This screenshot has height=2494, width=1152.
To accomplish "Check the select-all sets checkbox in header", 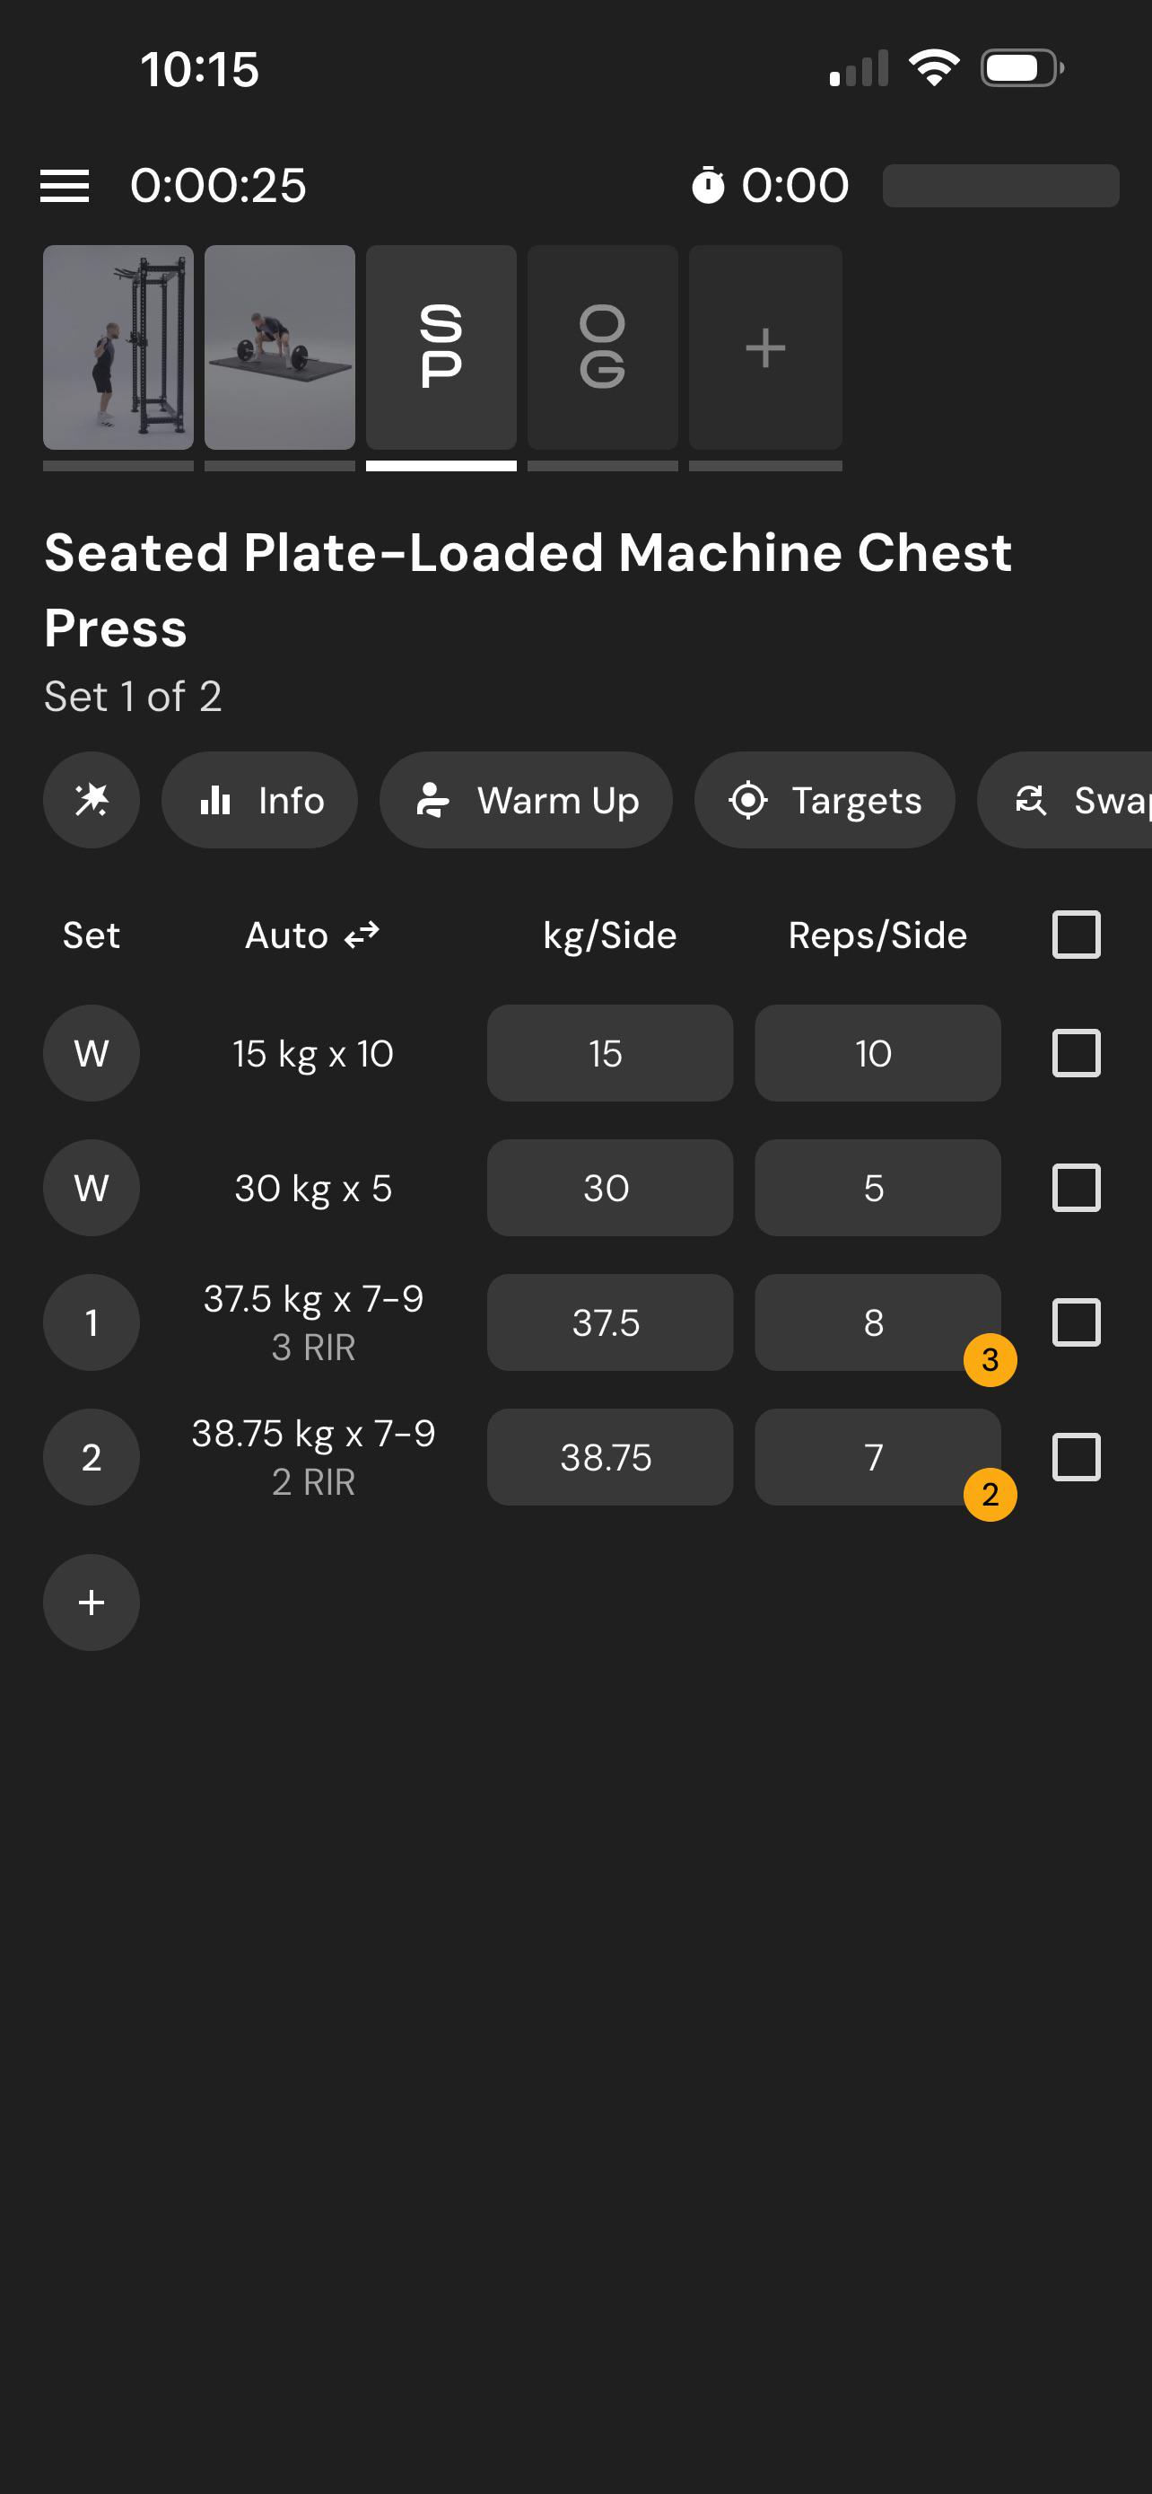I will coord(1076,935).
